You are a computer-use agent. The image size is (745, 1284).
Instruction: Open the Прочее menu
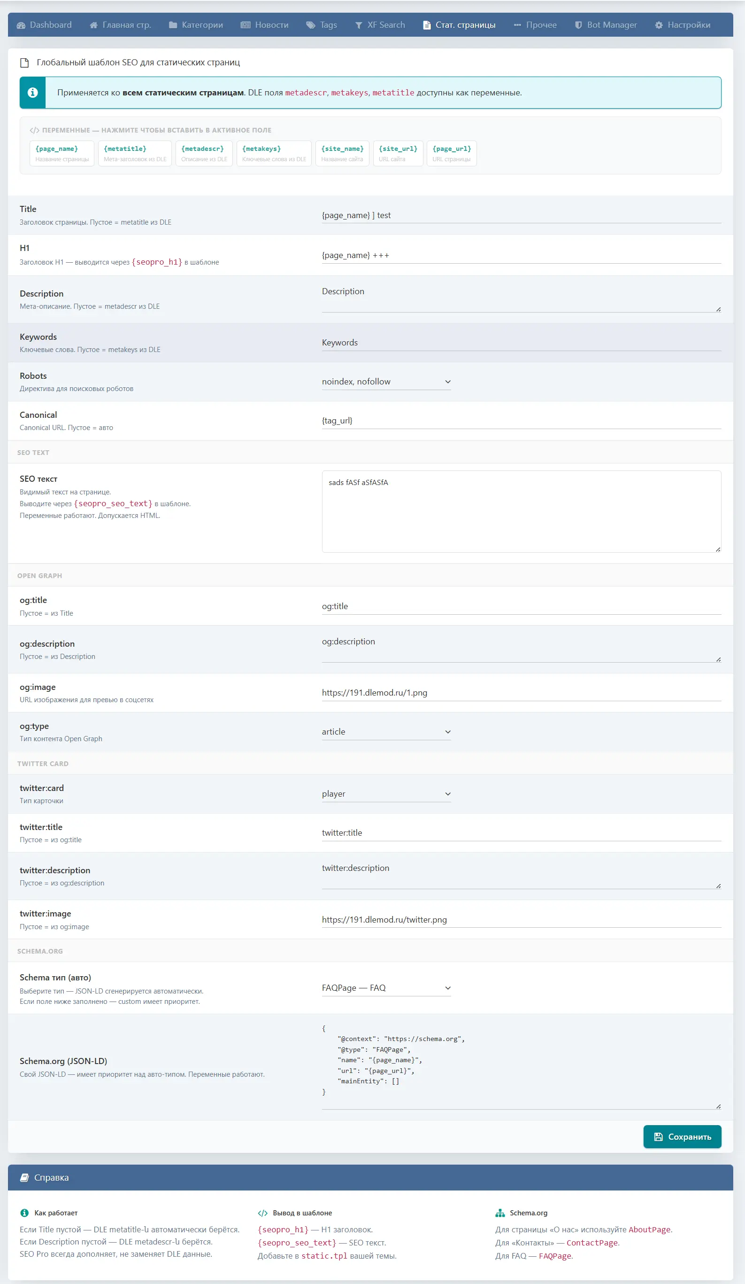535,25
